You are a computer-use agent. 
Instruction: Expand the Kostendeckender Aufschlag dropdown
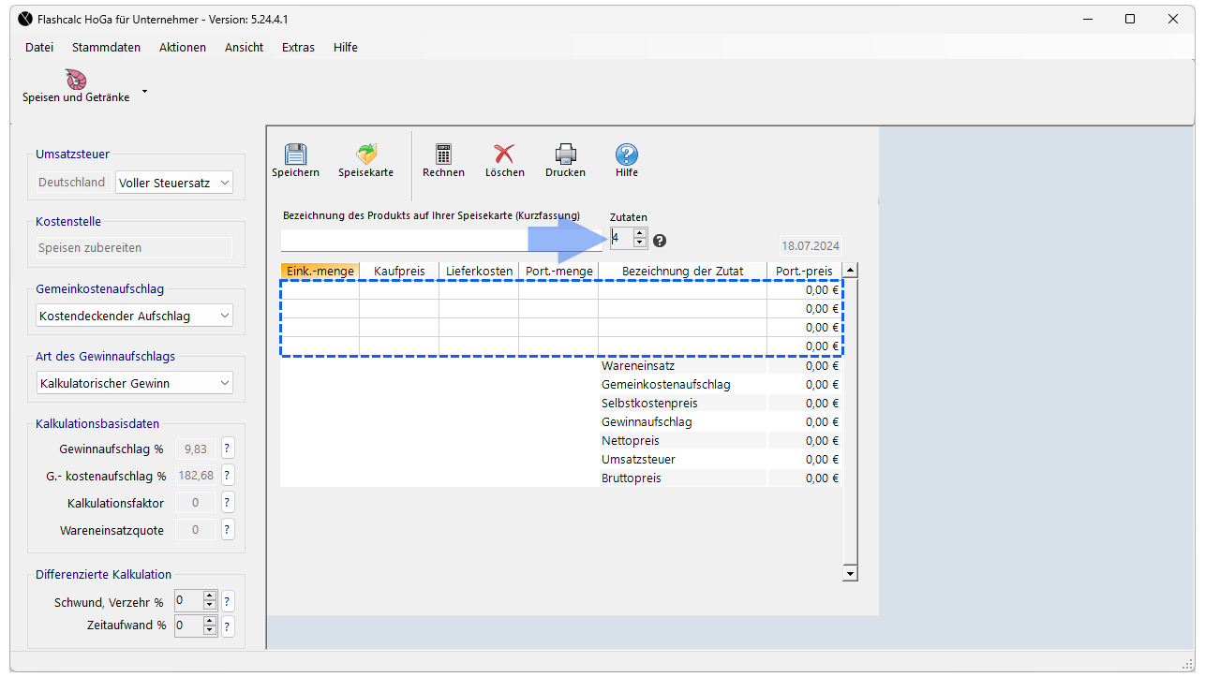[134, 316]
